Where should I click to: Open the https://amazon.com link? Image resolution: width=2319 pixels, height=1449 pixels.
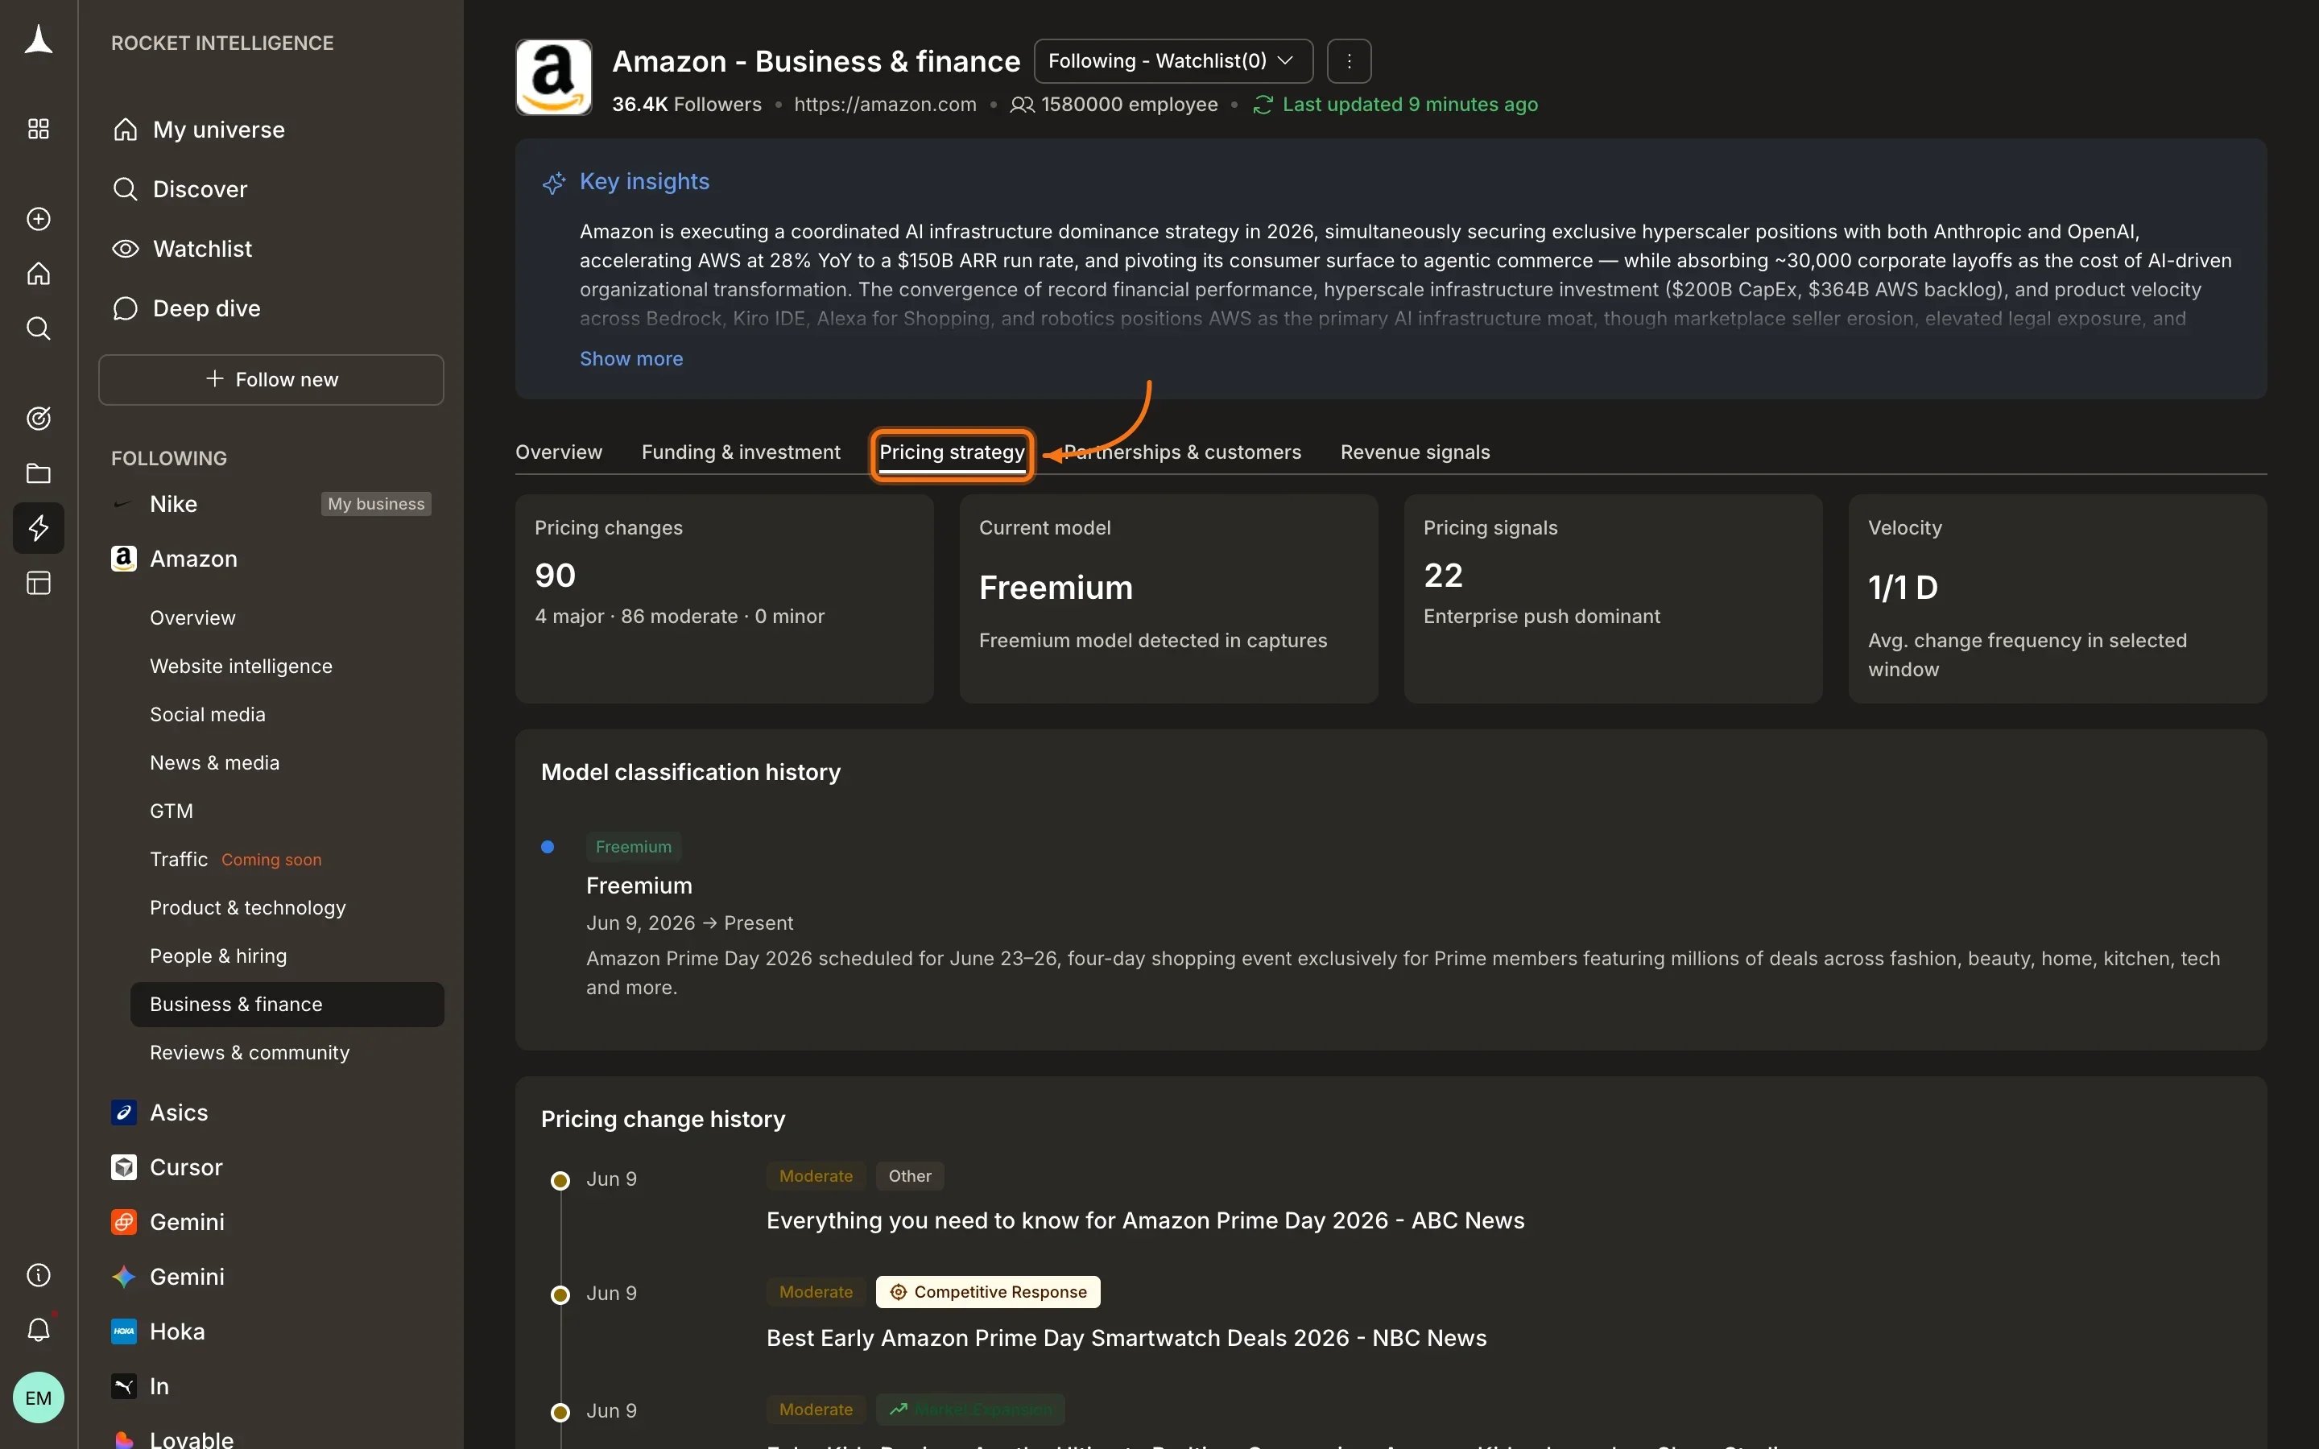coord(886,105)
